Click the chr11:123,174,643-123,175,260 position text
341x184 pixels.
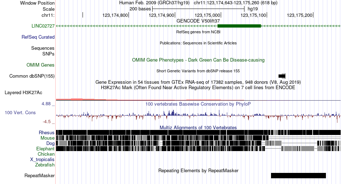(235, 3)
